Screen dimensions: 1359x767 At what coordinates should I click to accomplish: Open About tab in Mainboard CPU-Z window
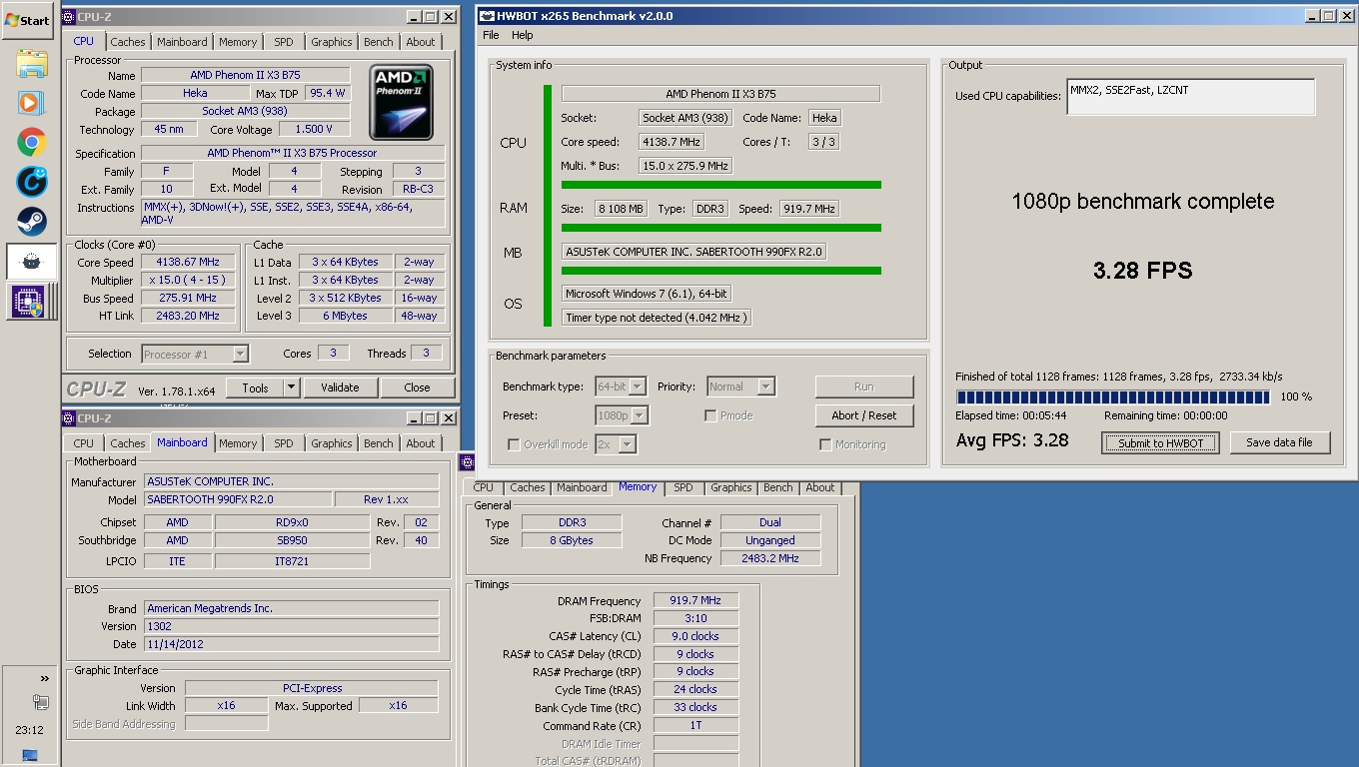[x=421, y=443]
